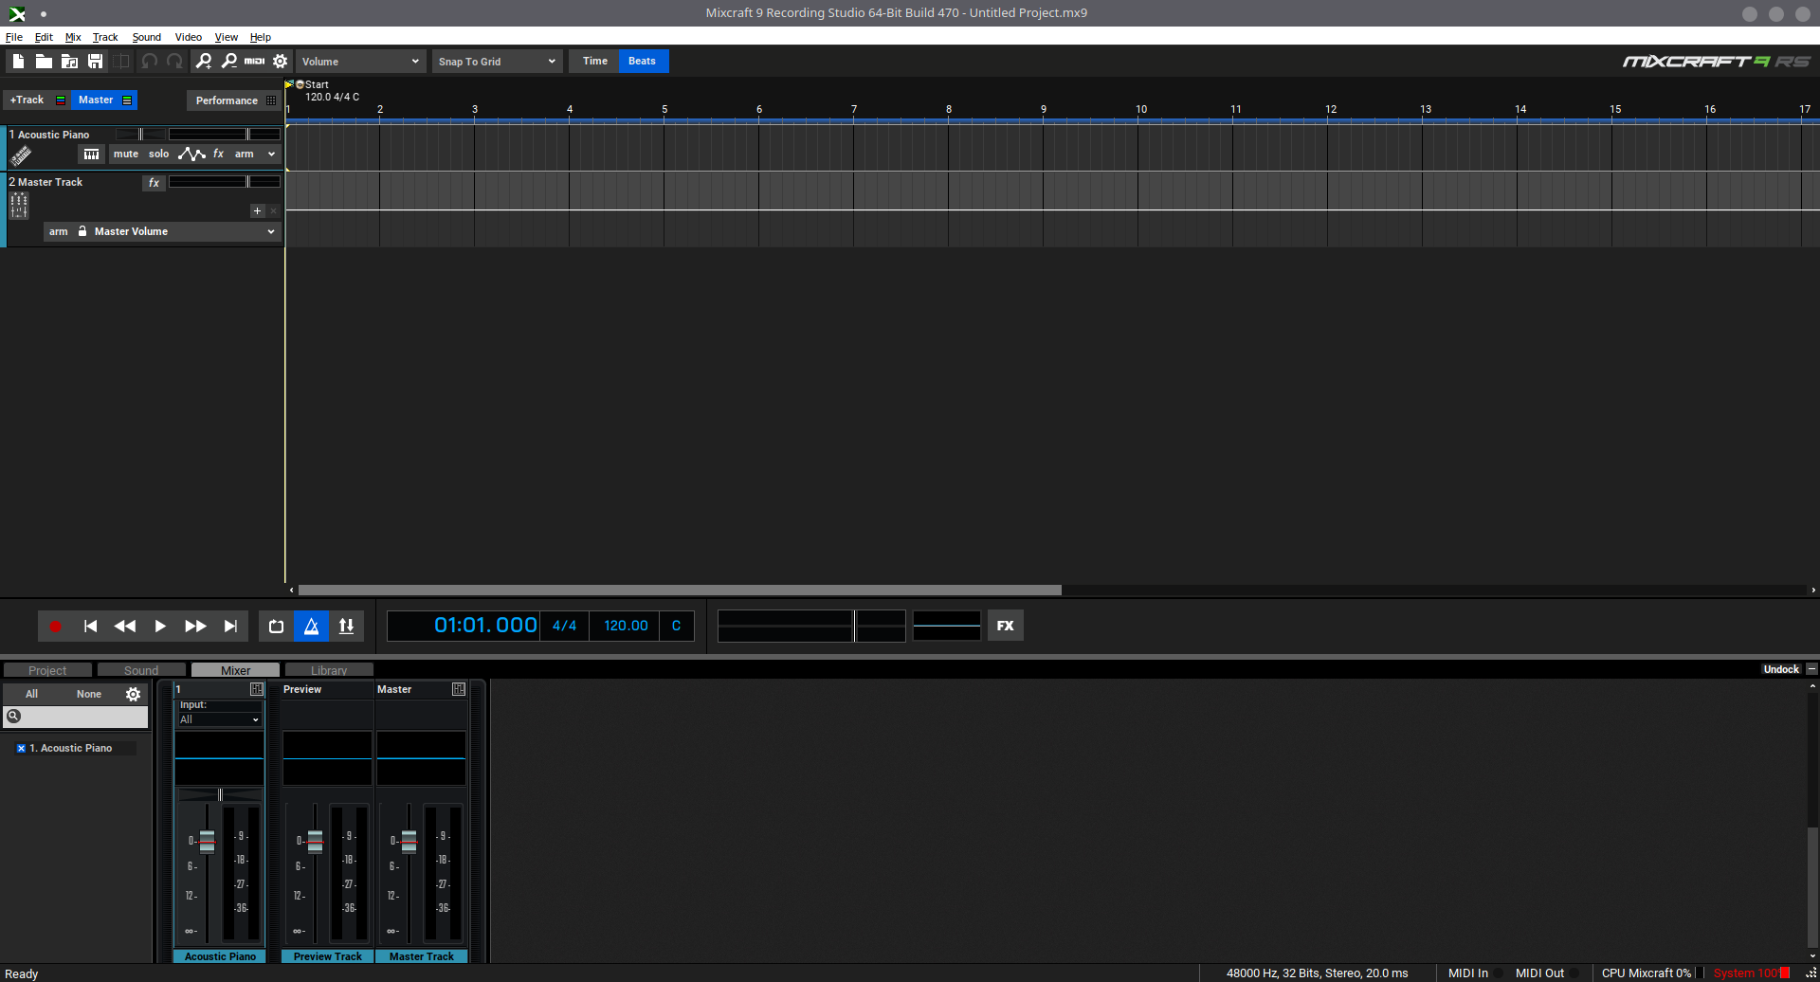Open the Snap To Grid dropdown
The width and height of the screenshot is (1820, 982).
click(x=497, y=62)
